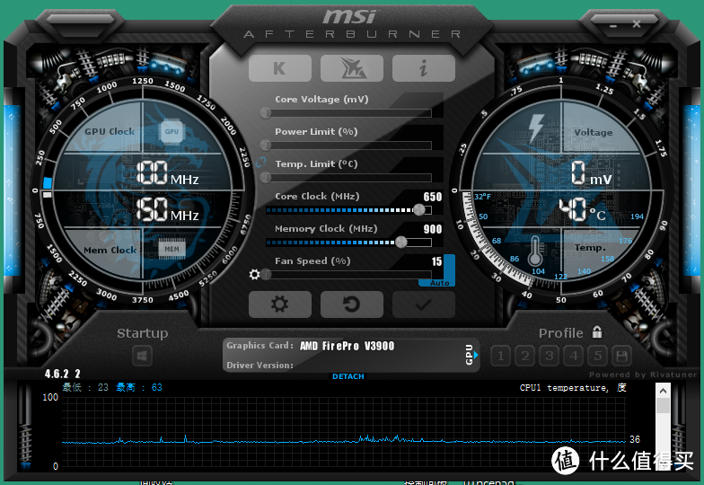704x485 pixels.
Task: Click the DETACH link for the monitor
Action: [348, 376]
